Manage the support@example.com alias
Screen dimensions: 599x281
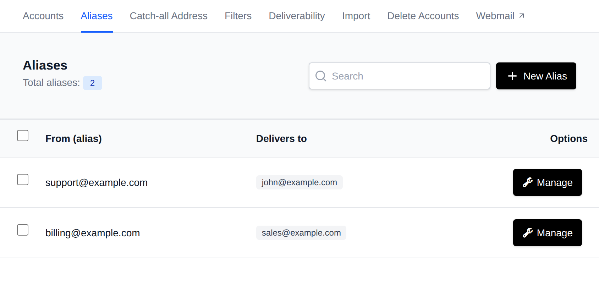[547, 182]
